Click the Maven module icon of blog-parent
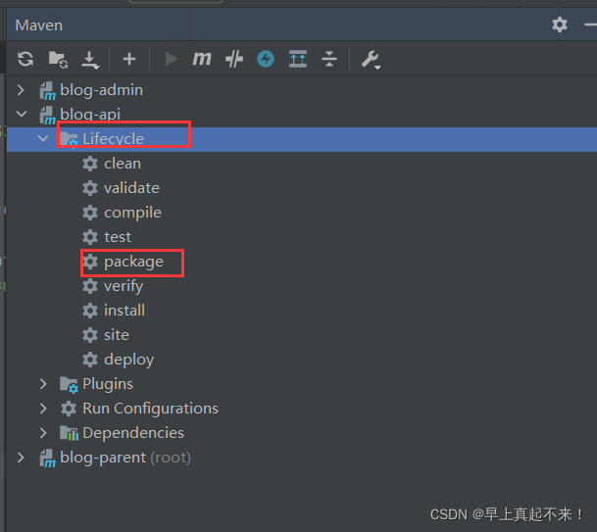 tap(48, 459)
